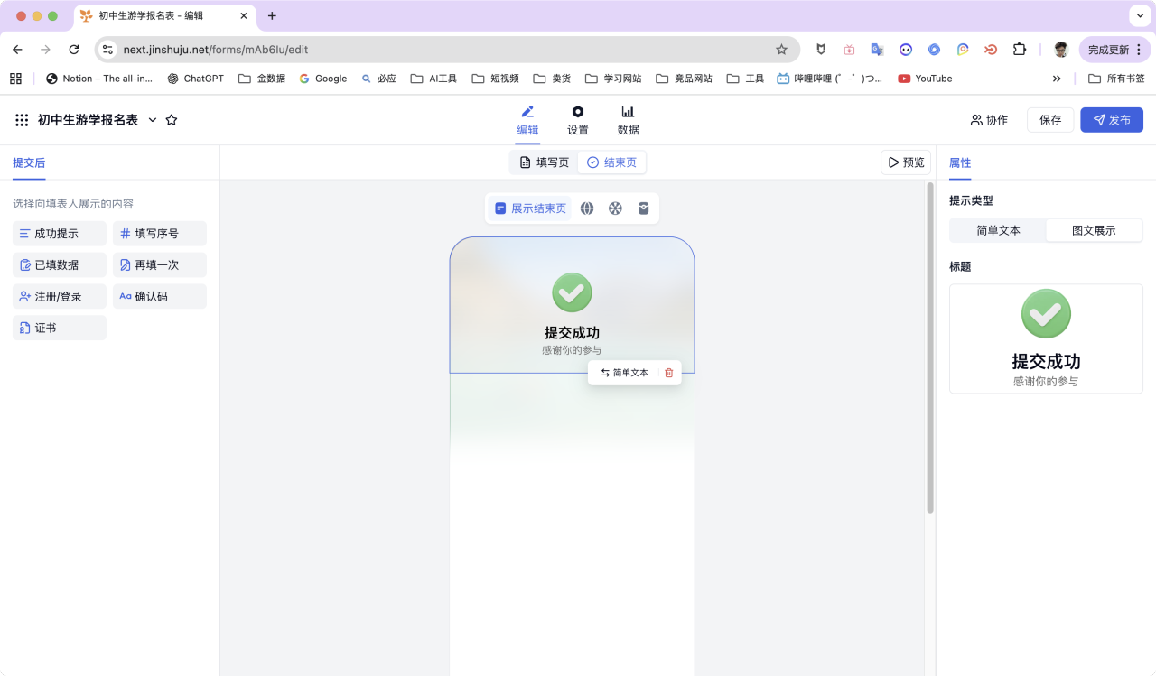Click the 预览 preview button
This screenshot has height=676, width=1156.
[906, 162]
